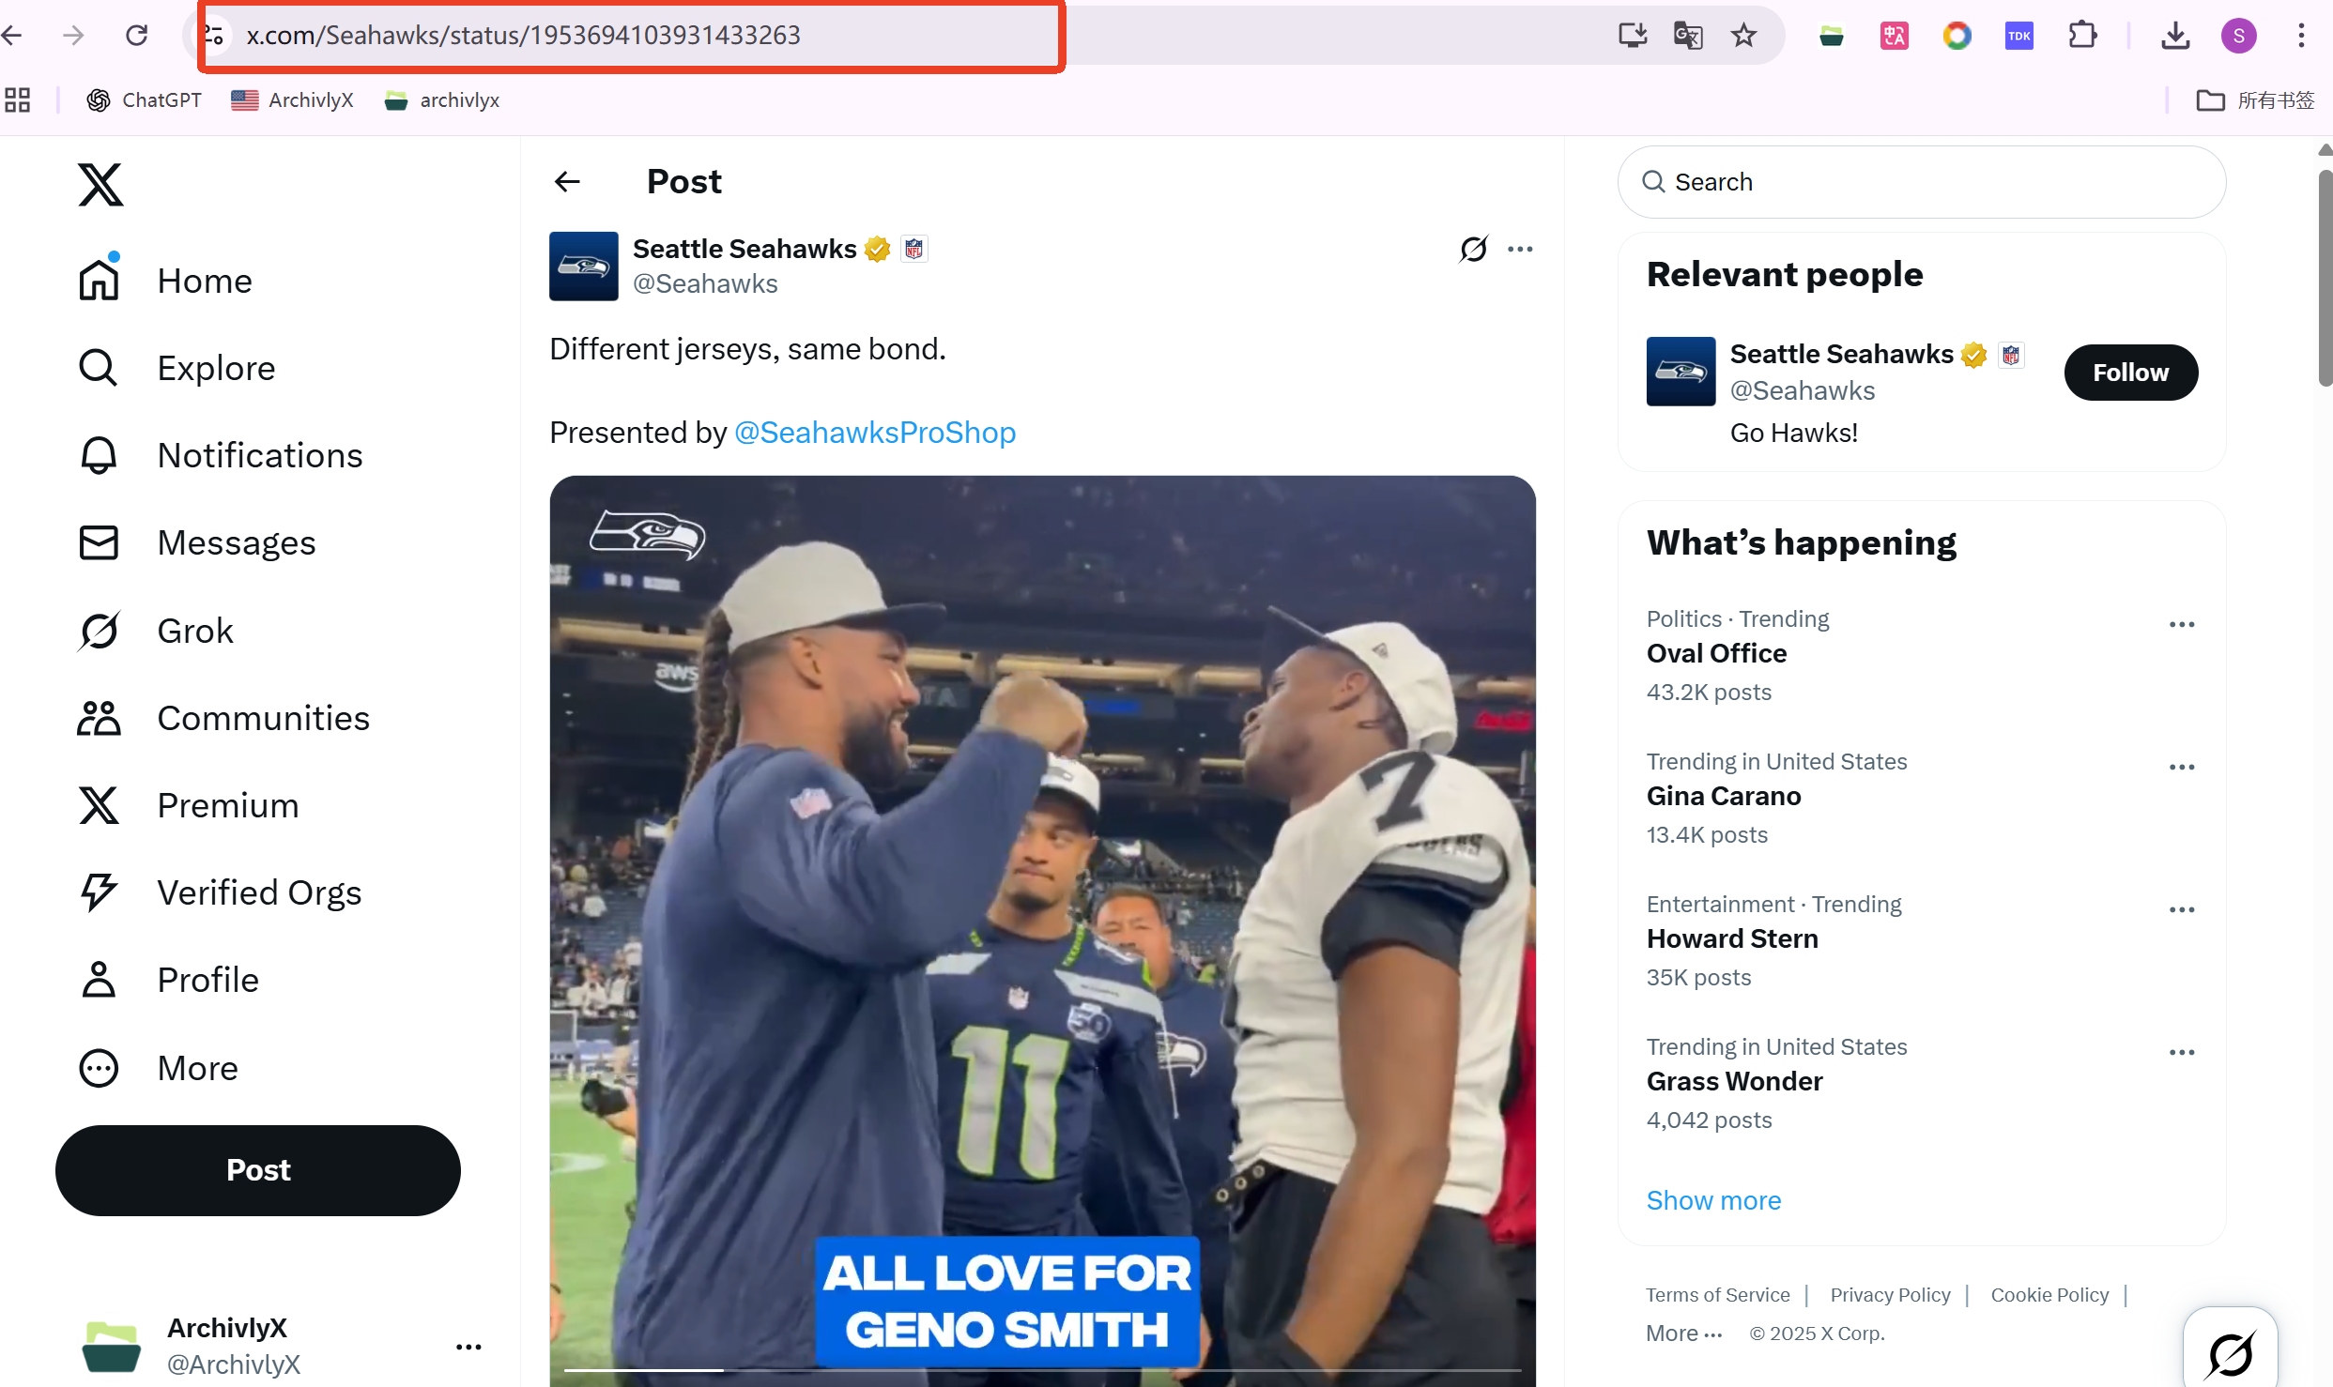This screenshot has height=1387, width=2333.
Task: Expand the More menu in sidebar
Action: [158, 1068]
